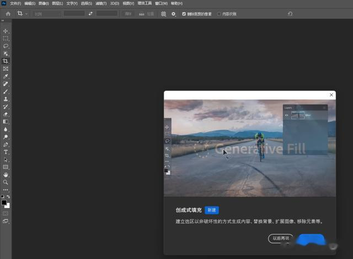This screenshot has width=353, height=259.
Task: Select the Brush tool
Action: coord(6,92)
